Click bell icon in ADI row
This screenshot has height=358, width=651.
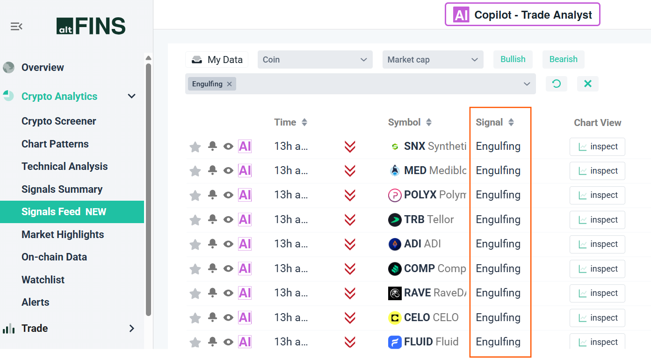point(212,244)
